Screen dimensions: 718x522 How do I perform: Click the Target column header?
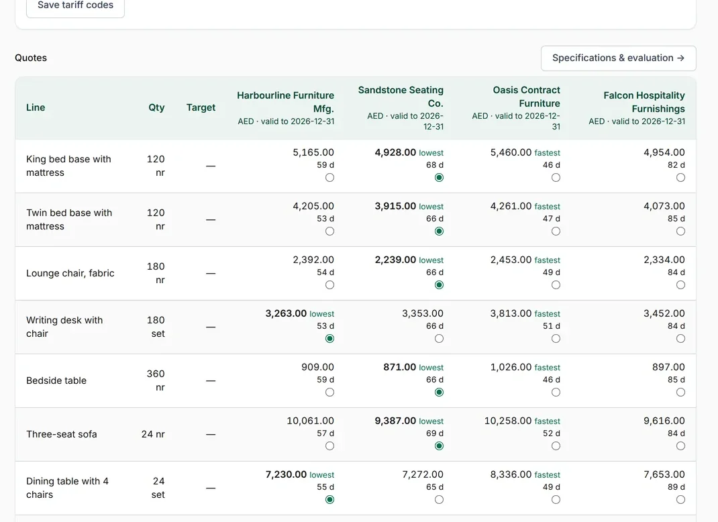pyautogui.click(x=201, y=107)
